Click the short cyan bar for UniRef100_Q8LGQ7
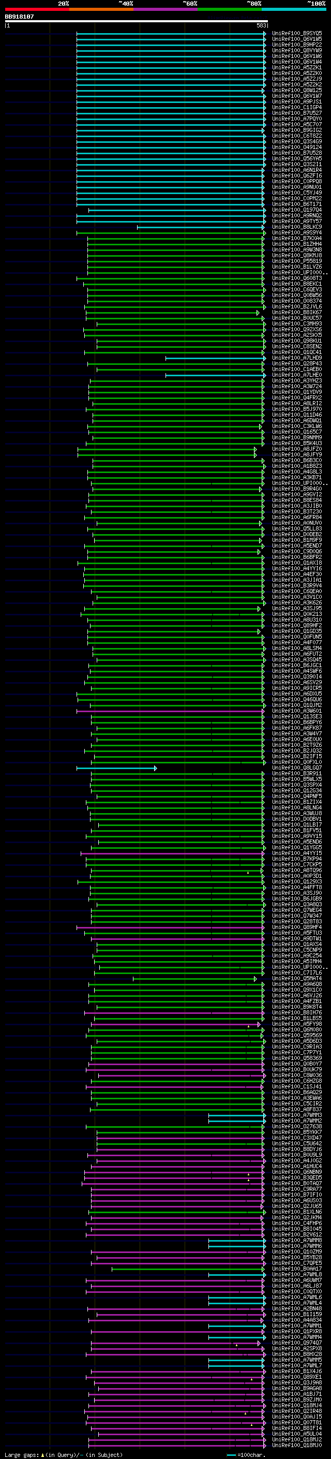The height and width of the screenshot is (1459, 331). [116, 768]
